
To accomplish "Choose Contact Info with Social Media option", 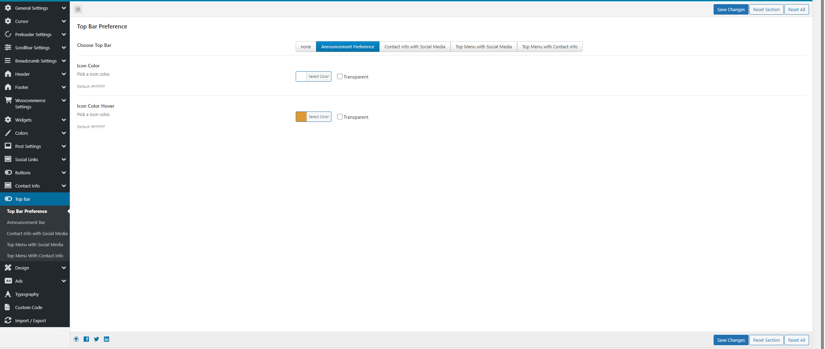I will point(414,47).
